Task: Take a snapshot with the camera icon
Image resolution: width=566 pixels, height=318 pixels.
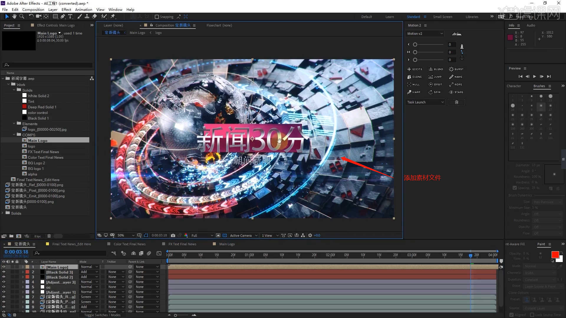Action: click(173, 236)
